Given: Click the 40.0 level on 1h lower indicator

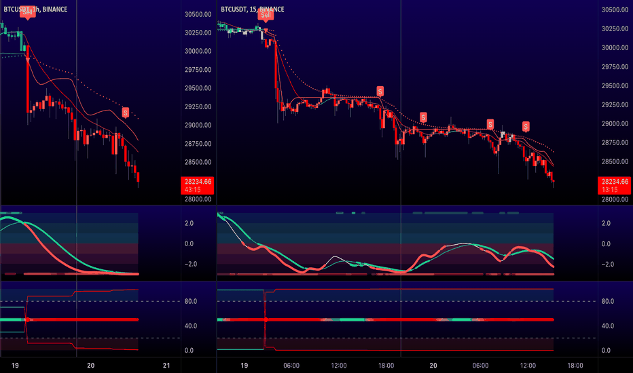Looking at the screenshot, I should [x=191, y=326].
